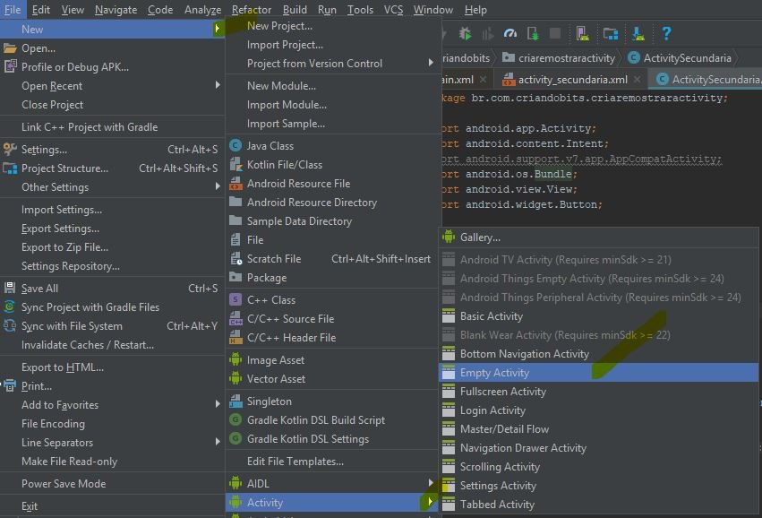Select Empty Activity template
The width and height of the screenshot is (762, 518).
coord(599,373)
